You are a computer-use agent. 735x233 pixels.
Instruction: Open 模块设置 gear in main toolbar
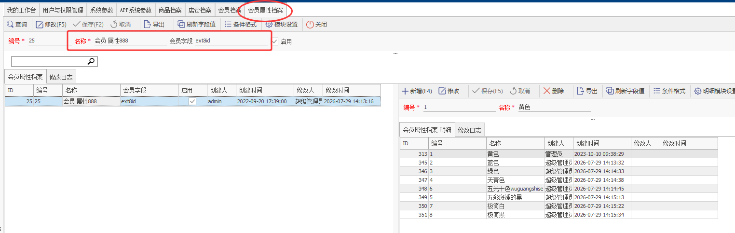[269, 24]
